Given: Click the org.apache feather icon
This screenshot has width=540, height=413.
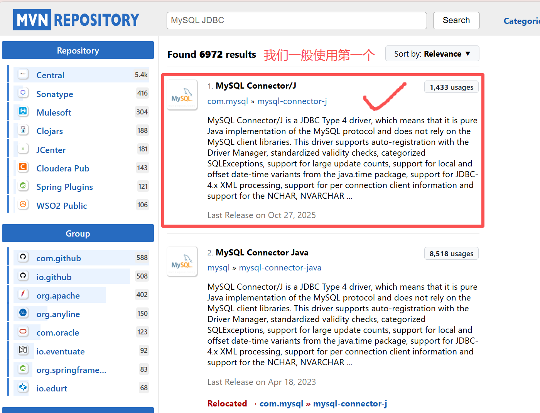Looking at the screenshot, I should click(23, 294).
